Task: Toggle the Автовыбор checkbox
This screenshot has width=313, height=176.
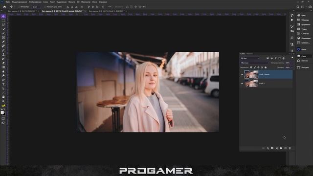Action: 19,7
